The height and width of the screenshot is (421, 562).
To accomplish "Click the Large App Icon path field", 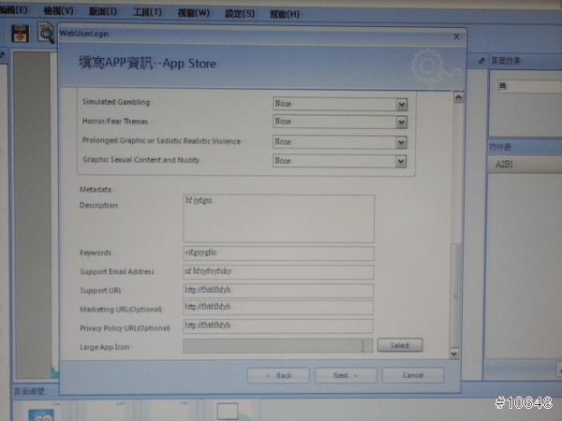I will [278, 346].
